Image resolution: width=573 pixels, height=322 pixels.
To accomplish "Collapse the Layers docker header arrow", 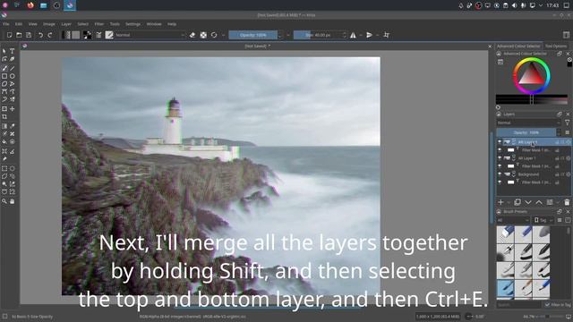I will 499,114.
